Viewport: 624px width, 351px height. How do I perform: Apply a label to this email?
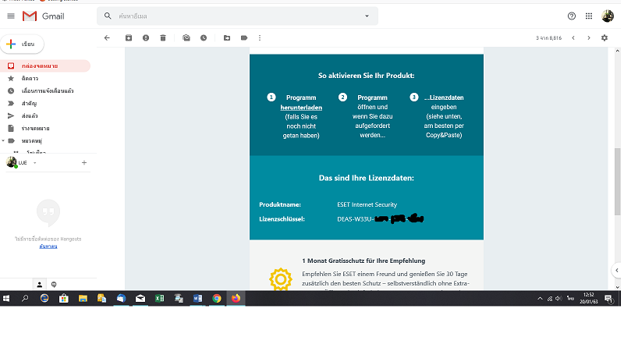point(244,37)
